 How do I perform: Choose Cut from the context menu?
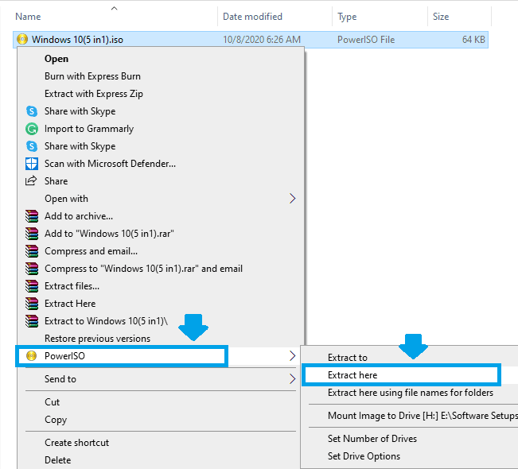(53, 402)
